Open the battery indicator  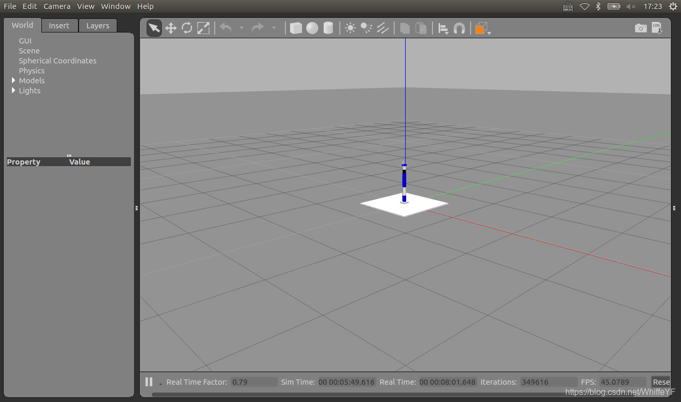point(613,6)
